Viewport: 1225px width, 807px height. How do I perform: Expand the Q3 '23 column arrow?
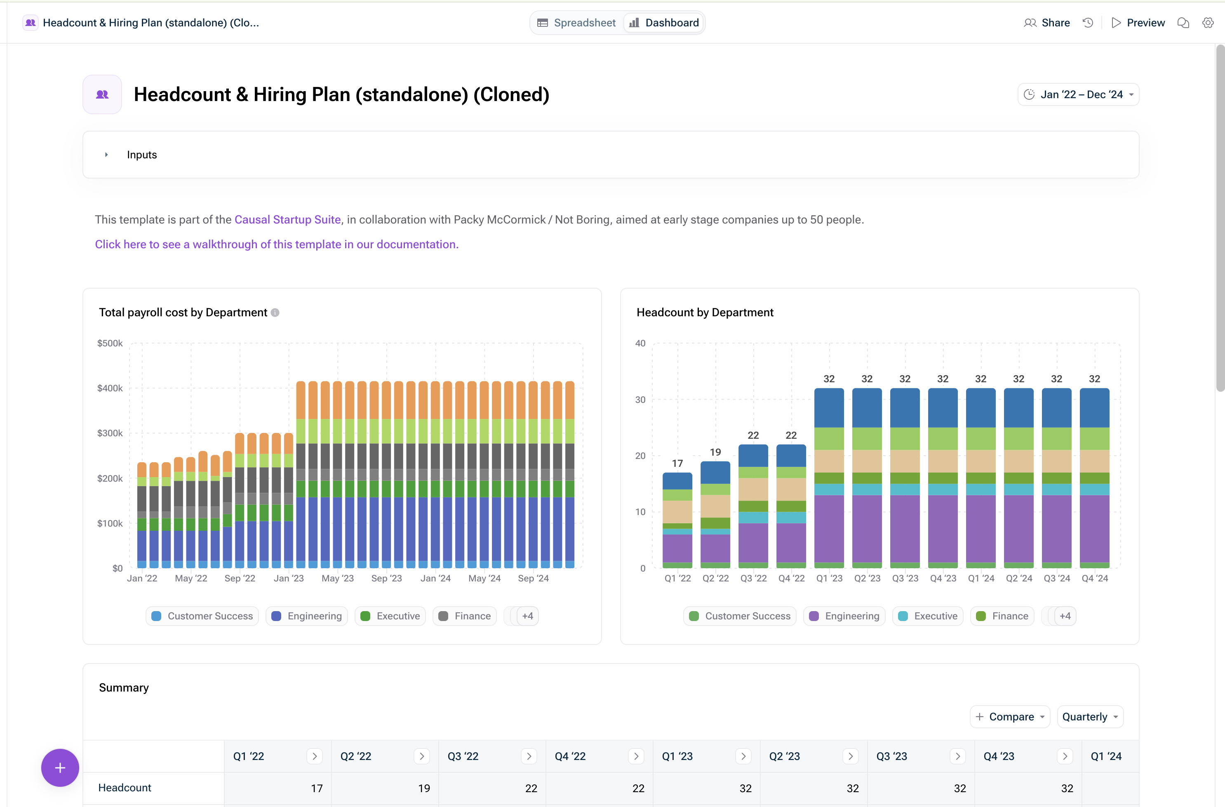[957, 756]
